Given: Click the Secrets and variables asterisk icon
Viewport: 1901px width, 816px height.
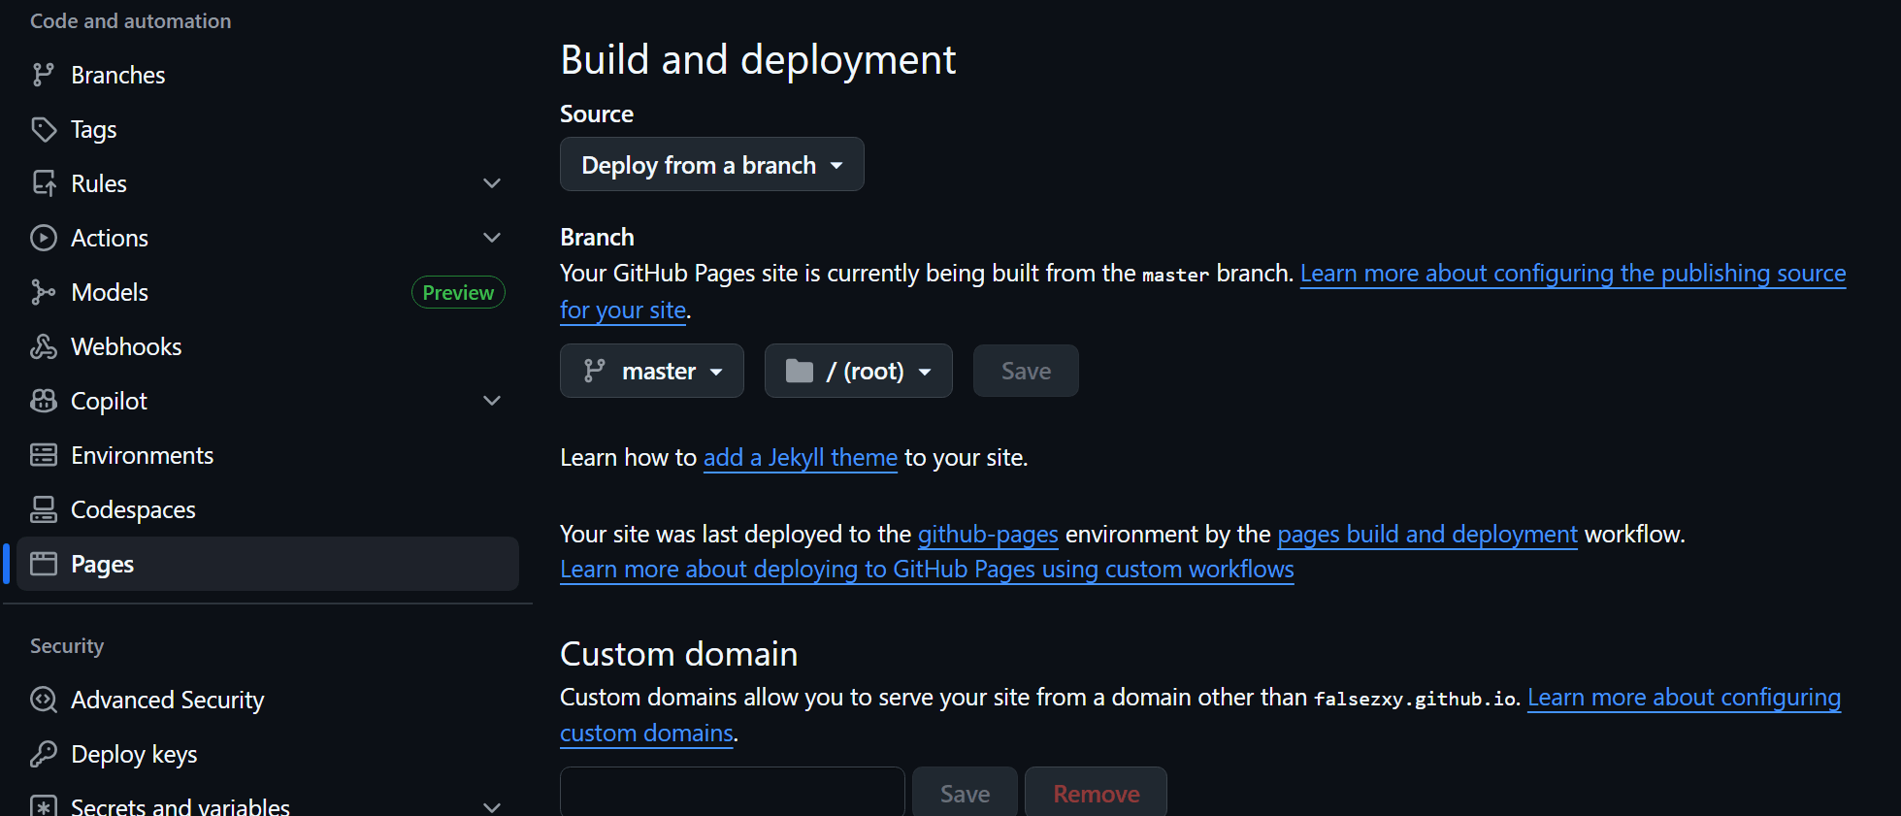Looking at the screenshot, I should point(43,806).
